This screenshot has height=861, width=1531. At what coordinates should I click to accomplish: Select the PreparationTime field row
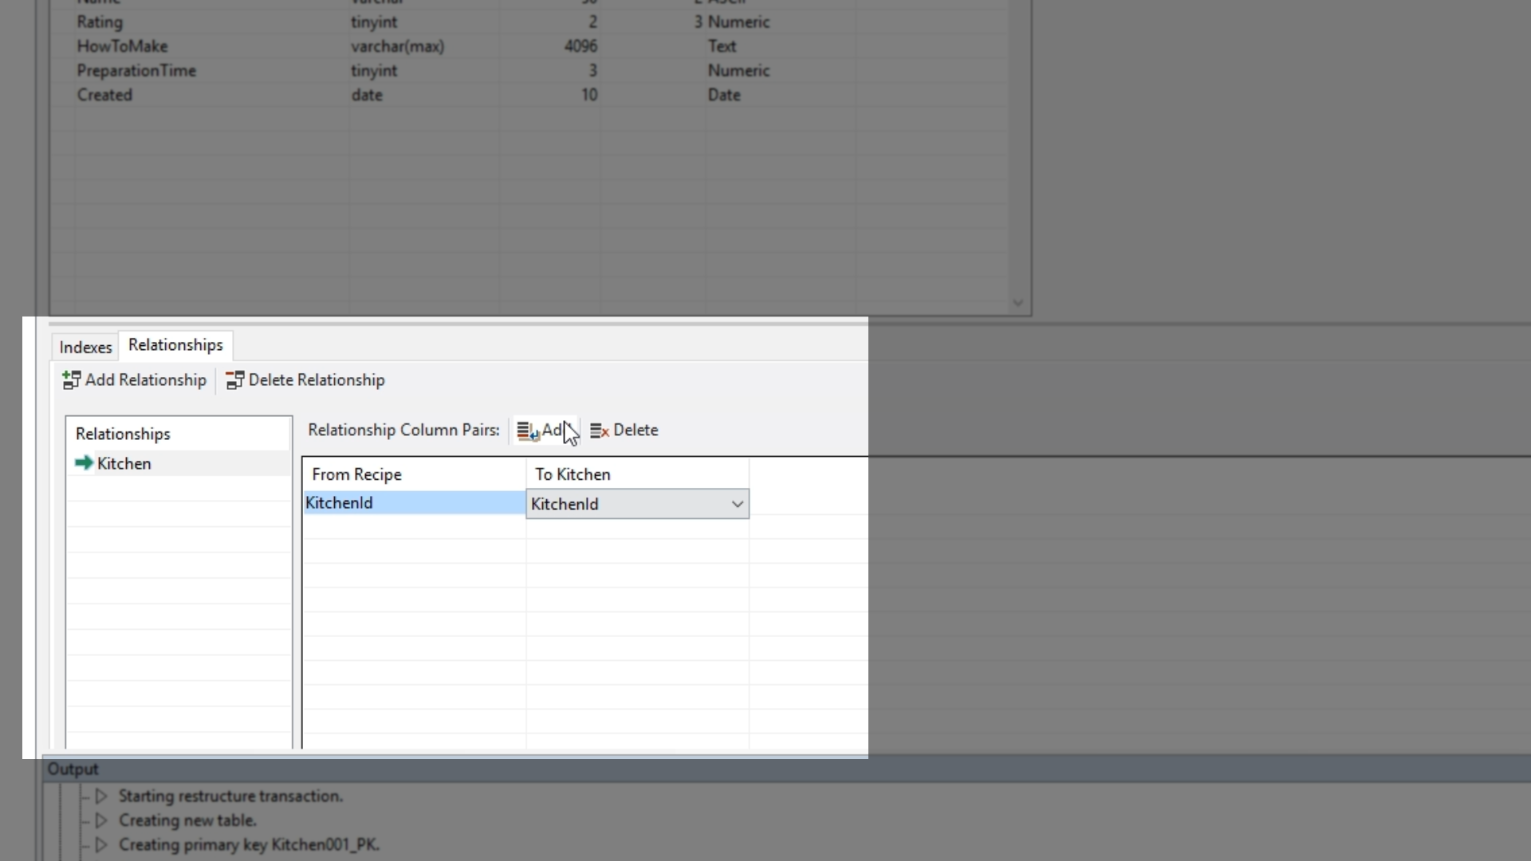[136, 70]
